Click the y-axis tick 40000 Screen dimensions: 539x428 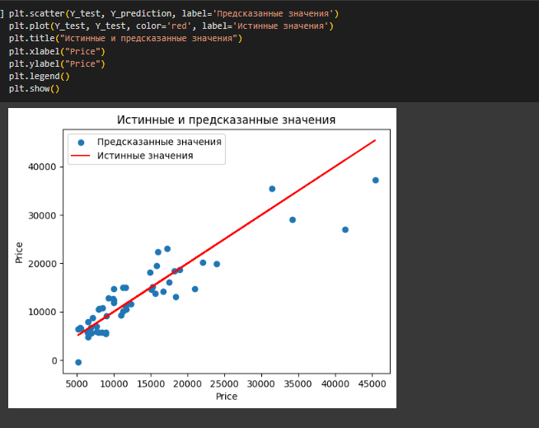point(42,167)
